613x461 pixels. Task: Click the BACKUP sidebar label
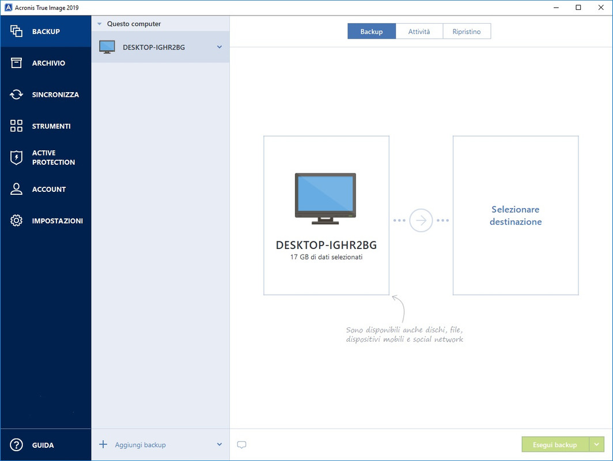click(x=46, y=31)
